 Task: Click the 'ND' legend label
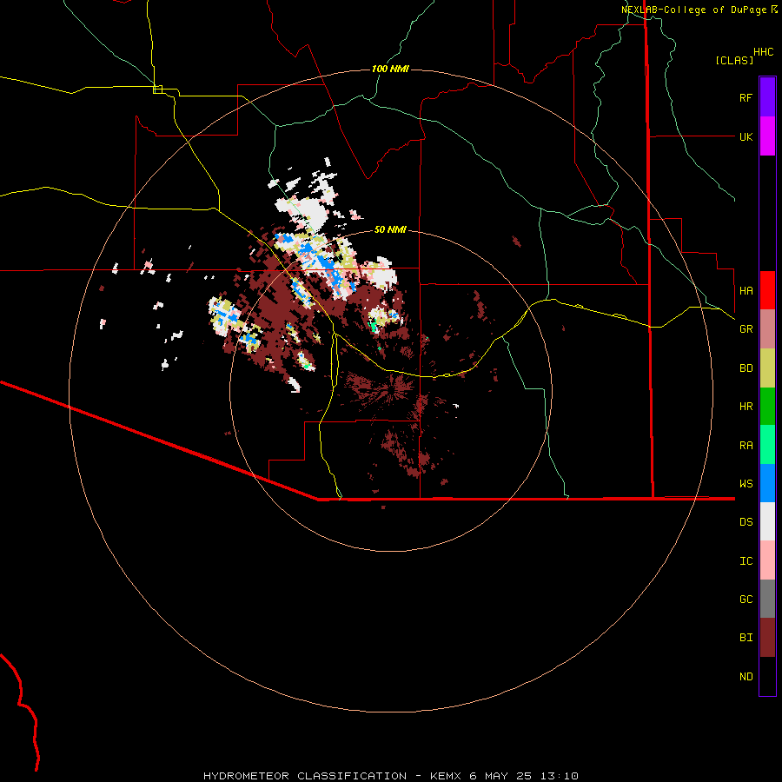746,677
